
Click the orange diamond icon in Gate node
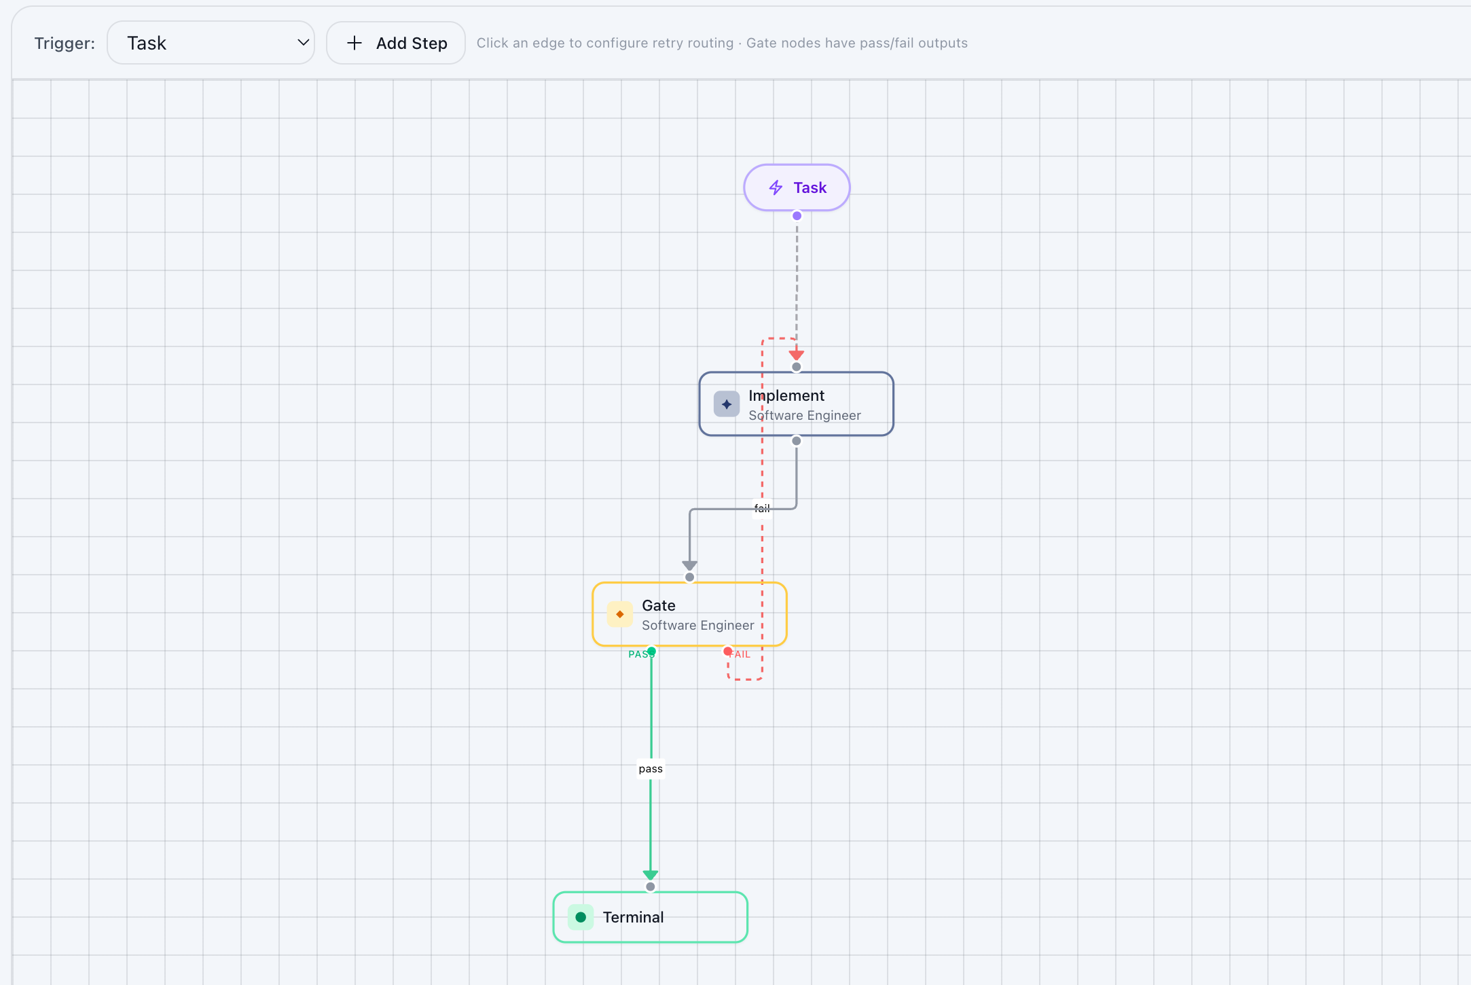(620, 614)
